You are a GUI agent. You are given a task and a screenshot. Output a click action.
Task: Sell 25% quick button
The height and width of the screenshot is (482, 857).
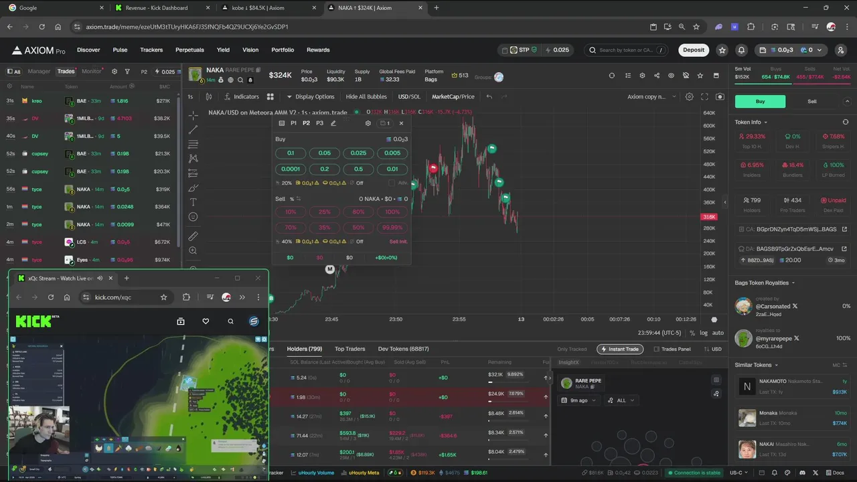325,212
